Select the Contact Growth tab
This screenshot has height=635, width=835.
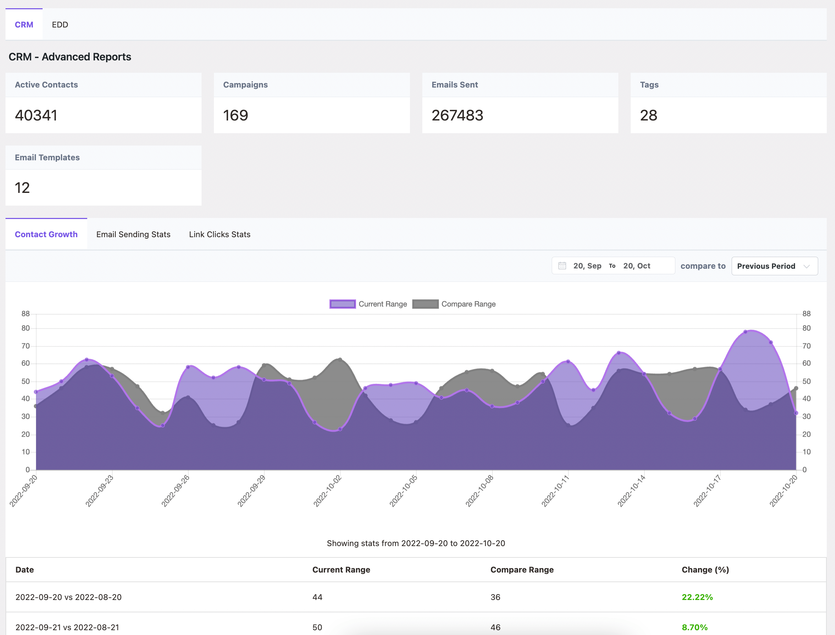pos(46,234)
